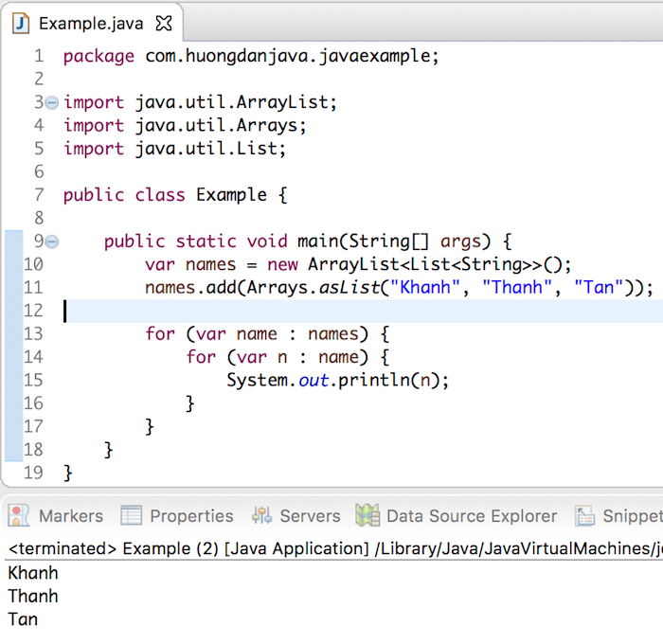663x644 pixels.
Task: Click class name Example on line 7
Action: (231, 195)
